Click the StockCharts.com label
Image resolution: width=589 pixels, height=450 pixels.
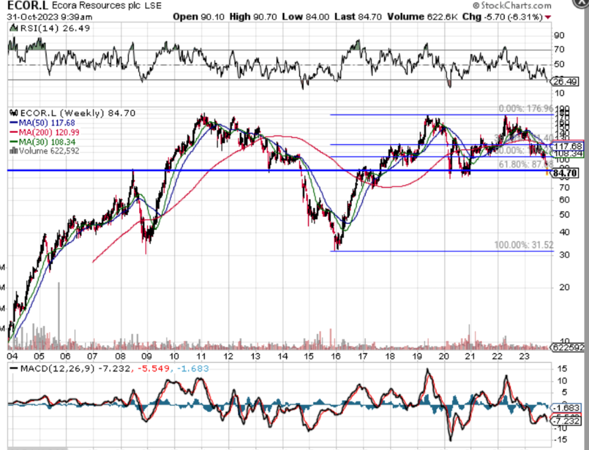point(513,5)
